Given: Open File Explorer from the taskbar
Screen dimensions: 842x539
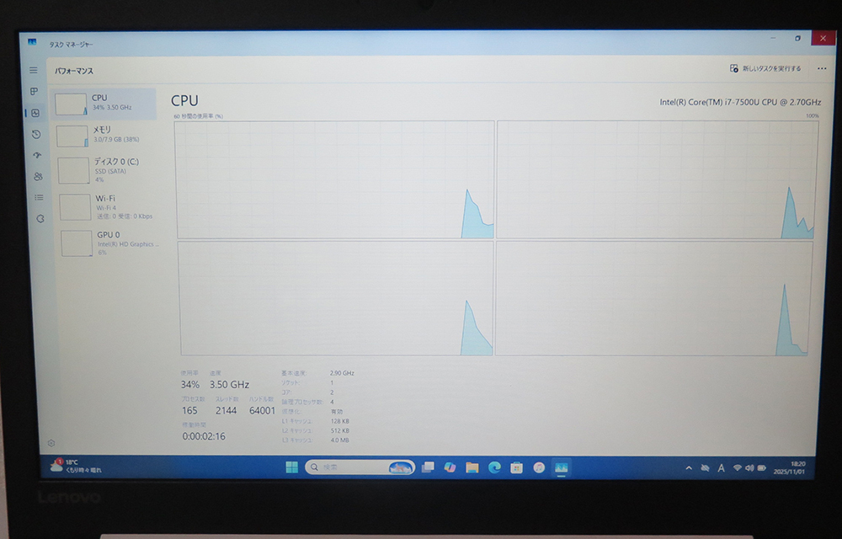Looking at the screenshot, I should tap(472, 466).
